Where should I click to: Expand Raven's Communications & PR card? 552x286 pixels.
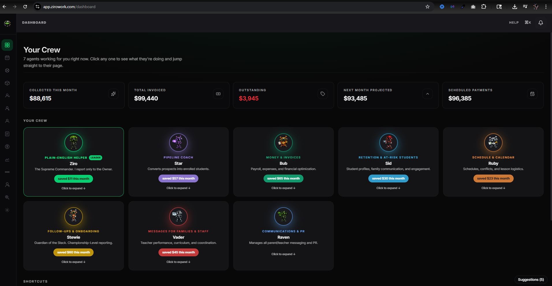pos(283,254)
